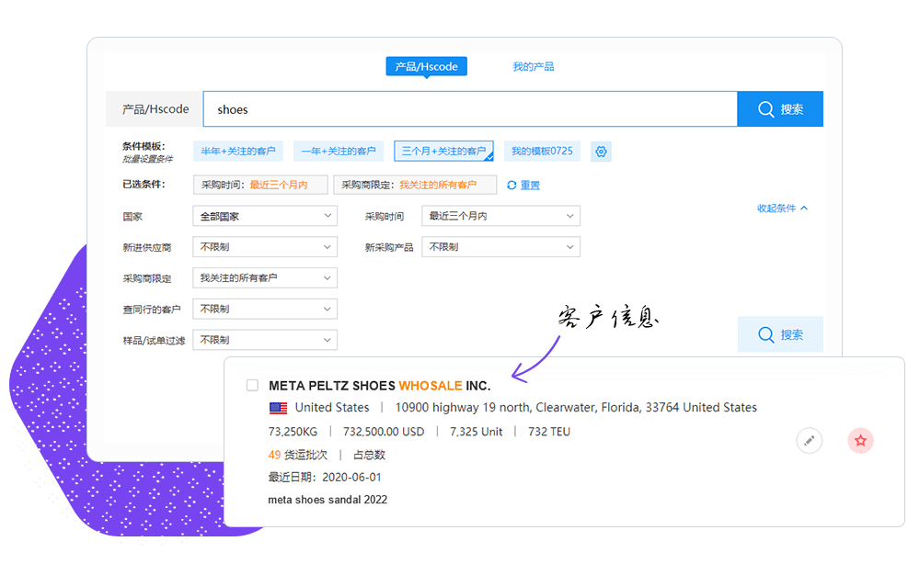Click the 占总数 text
Image resolution: width=908 pixels, height=564 pixels.
pyautogui.click(x=369, y=455)
